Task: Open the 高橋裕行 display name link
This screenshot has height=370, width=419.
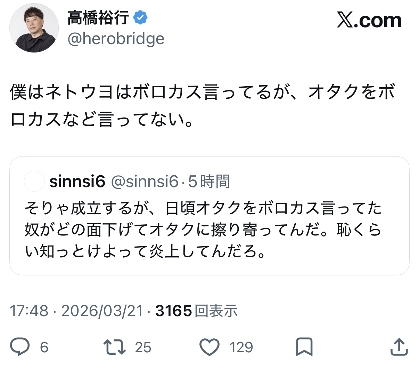Action: tap(98, 18)
